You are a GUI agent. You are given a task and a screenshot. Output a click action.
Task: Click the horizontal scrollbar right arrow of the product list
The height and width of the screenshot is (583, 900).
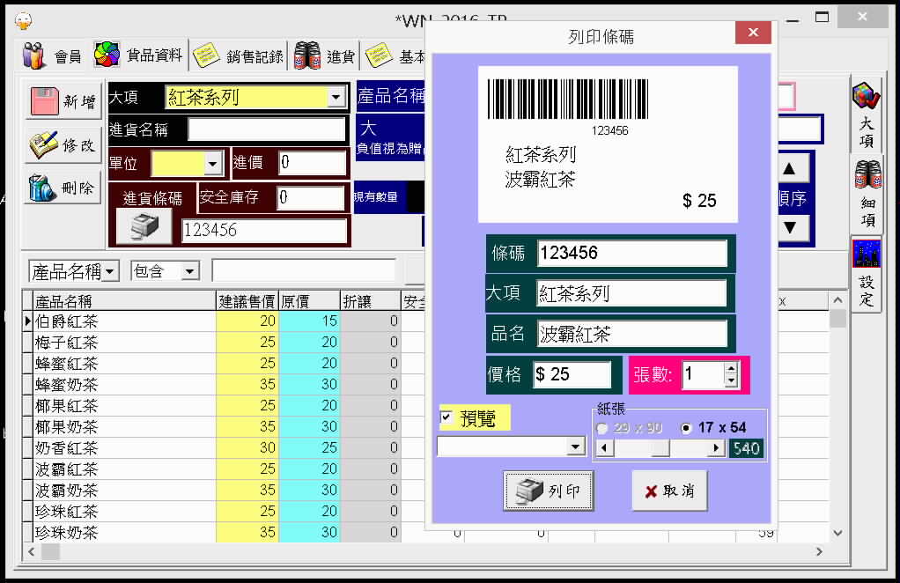(x=819, y=551)
